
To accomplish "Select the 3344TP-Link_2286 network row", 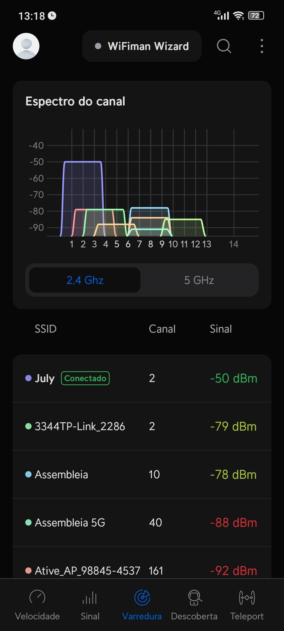I will (x=142, y=426).
